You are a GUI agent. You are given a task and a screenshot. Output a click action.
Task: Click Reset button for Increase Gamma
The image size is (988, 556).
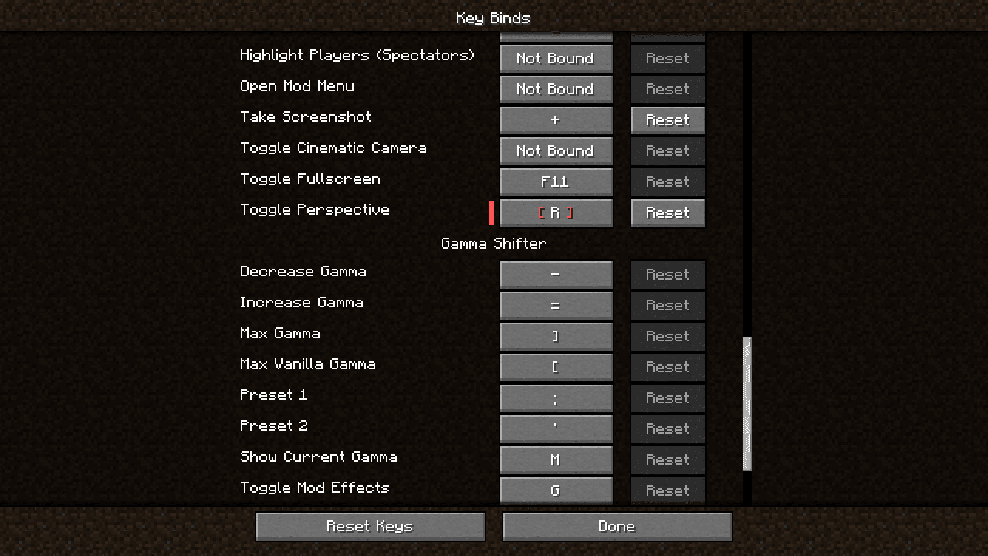[x=667, y=305]
